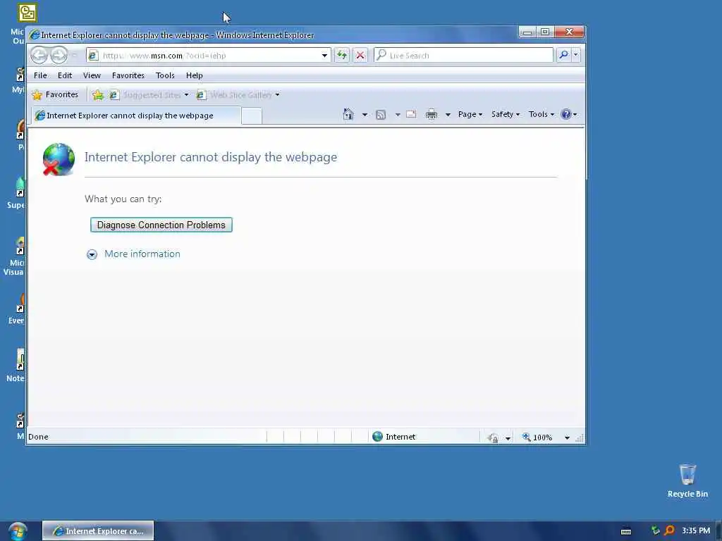Open the Tools menu in menu bar
Screen dimensions: 722x541
click(x=165, y=75)
